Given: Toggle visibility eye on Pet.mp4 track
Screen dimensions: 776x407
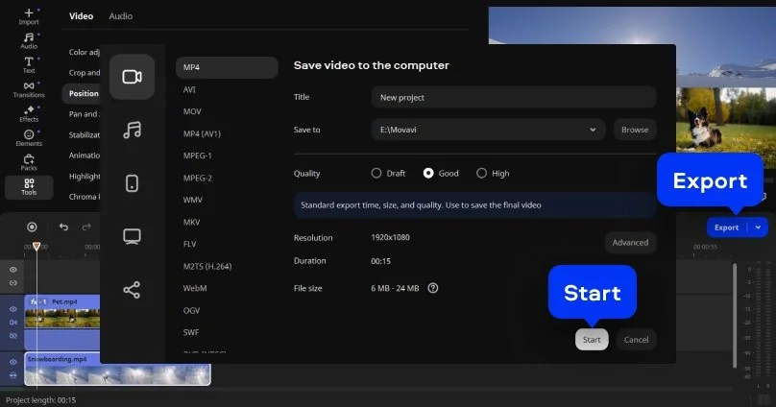Looking at the screenshot, I should tap(13, 309).
